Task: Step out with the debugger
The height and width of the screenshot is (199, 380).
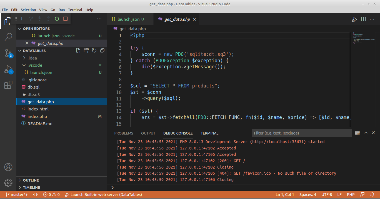Action: click(x=47, y=19)
